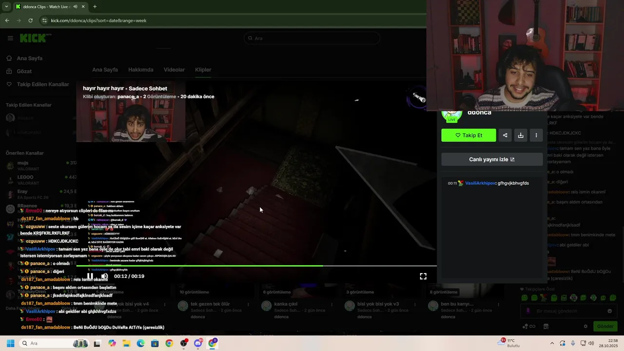Switch to channel Ana Sayfa tab
Viewport: 624px width, 351px height.
click(x=105, y=70)
